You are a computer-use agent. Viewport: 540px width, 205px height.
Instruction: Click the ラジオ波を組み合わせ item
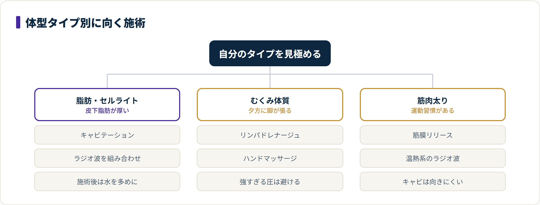(x=107, y=158)
